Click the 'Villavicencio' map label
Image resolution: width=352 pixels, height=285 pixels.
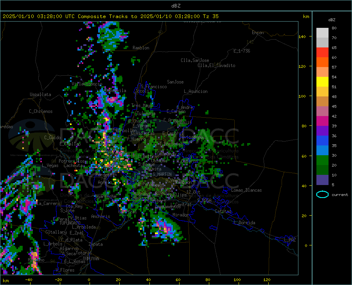coord(87,84)
